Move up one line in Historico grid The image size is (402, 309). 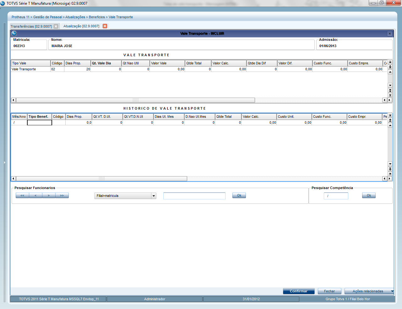point(390,125)
